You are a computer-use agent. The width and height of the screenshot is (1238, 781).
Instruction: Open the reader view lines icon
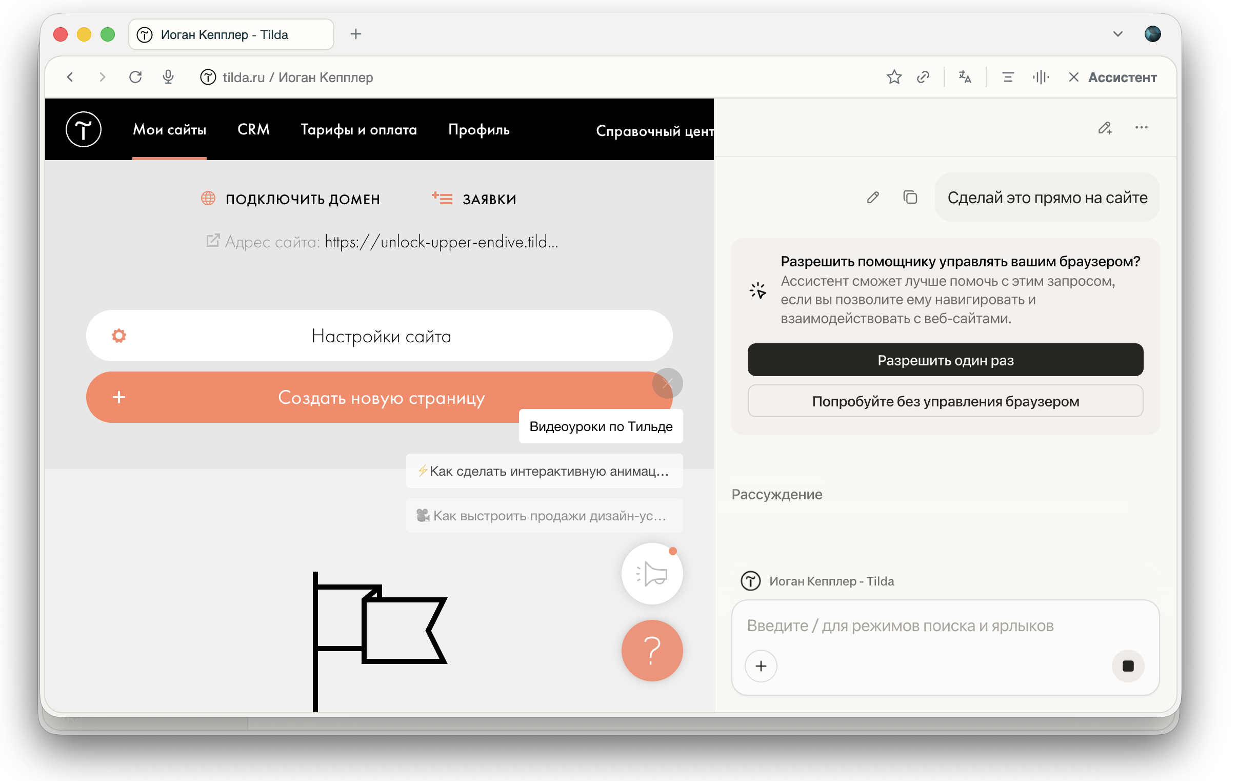pyautogui.click(x=1008, y=77)
